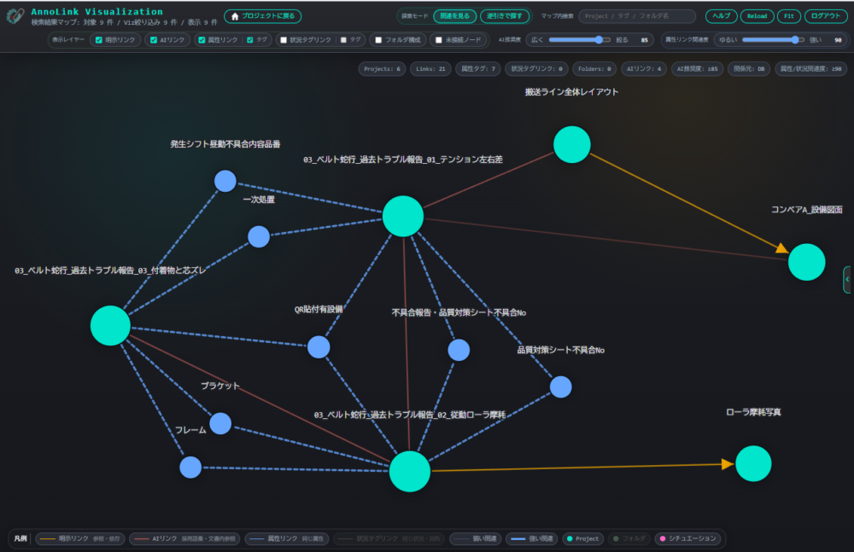Click the シチュエーション legend chip
Screen dimensions: 854x552
(687, 538)
